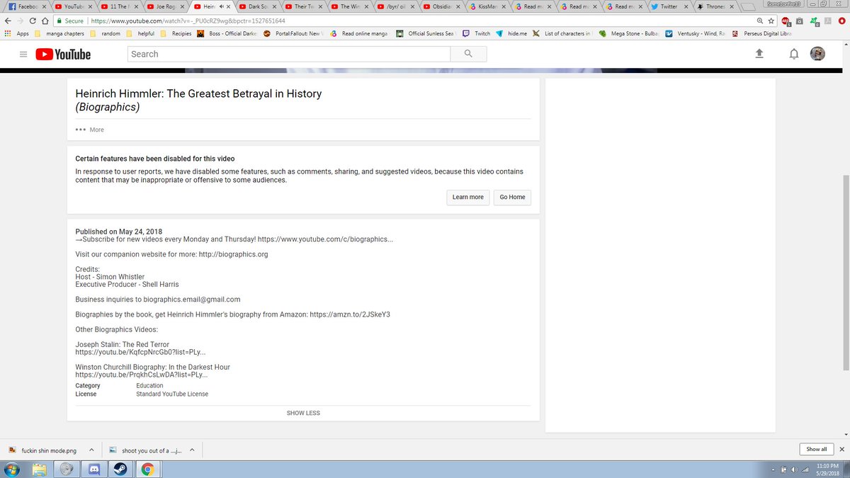Open the fuckin shin mode.png download
This screenshot has height=478, width=850.
[x=42, y=449]
